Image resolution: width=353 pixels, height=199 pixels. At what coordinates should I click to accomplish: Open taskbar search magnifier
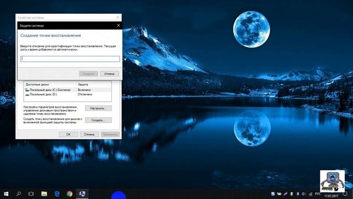click(19, 194)
